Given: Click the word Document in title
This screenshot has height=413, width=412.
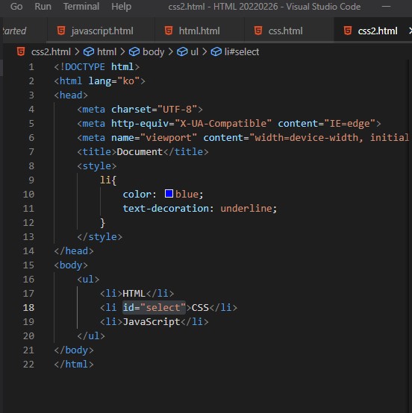Looking at the screenshot, I should 140,152.
